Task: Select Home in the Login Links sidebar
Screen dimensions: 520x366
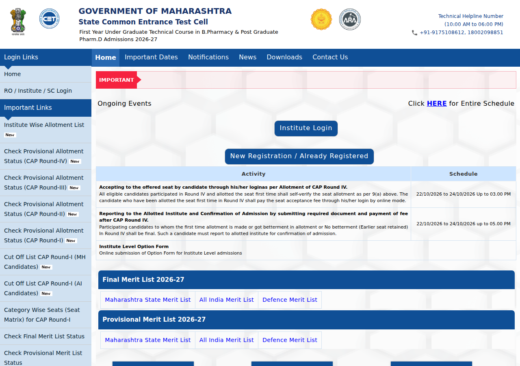Action: click(x=45, y=74)
